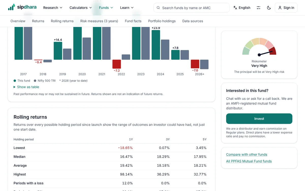305x191 pixels.
Task: Click the English language selector
Action: point(242,8)
